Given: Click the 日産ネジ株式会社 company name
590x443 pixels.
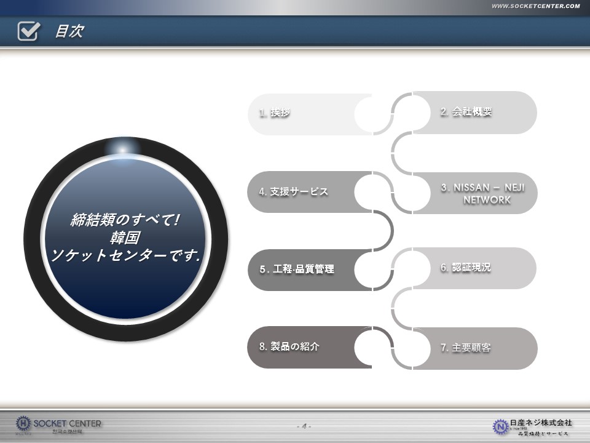Looking at the screenshot, I should 541,422.
